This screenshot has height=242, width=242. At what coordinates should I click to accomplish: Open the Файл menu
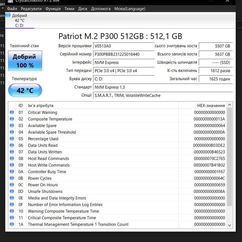click(x=12, y=9)
